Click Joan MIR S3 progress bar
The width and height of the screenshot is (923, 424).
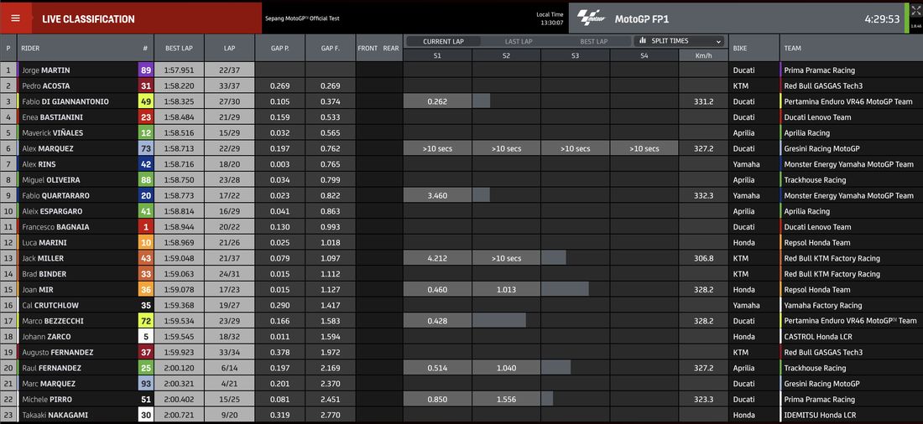pos(565,289)
